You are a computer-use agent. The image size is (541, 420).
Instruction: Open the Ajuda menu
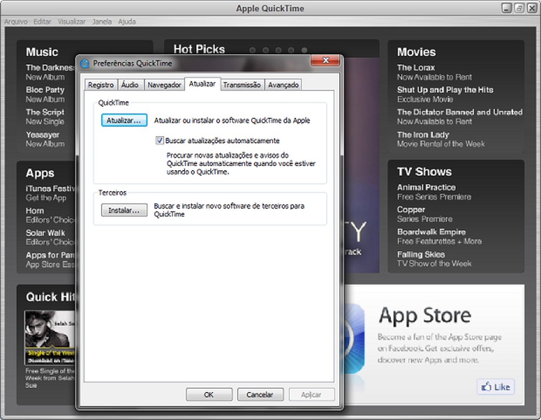pyautogui.click(x=127, y=21)
